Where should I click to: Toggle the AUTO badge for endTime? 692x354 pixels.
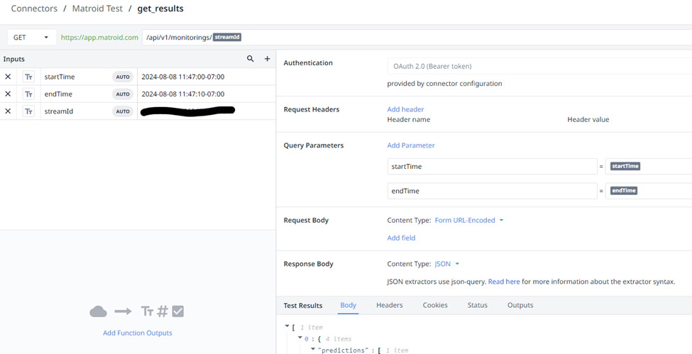(x=123, y=94)
